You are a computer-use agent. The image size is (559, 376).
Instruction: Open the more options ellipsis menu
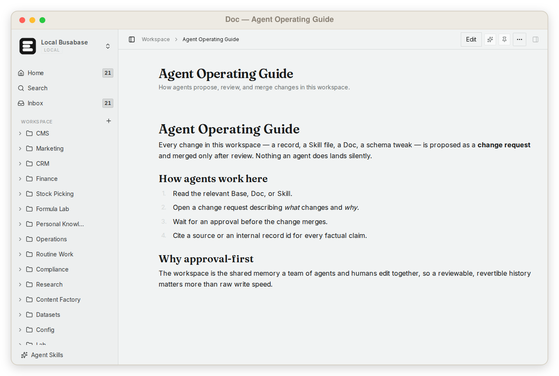point(520,39)
